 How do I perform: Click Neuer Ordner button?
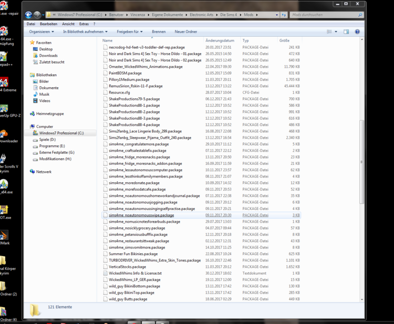pyautogui.click(x=186, y=32)
